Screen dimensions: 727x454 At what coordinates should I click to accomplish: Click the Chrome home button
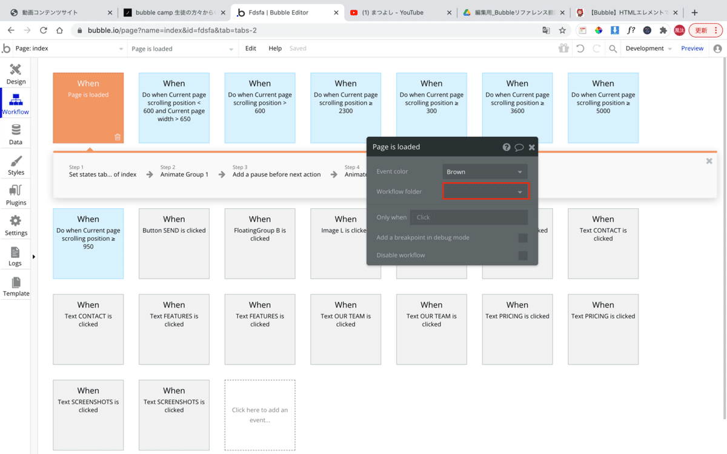pyautogui.click(x=59, y=30)
